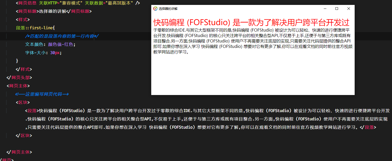Viewport: 392px width, 161px height.
Task: Click the value 颜色值-红色
Action: click(61, 45)
